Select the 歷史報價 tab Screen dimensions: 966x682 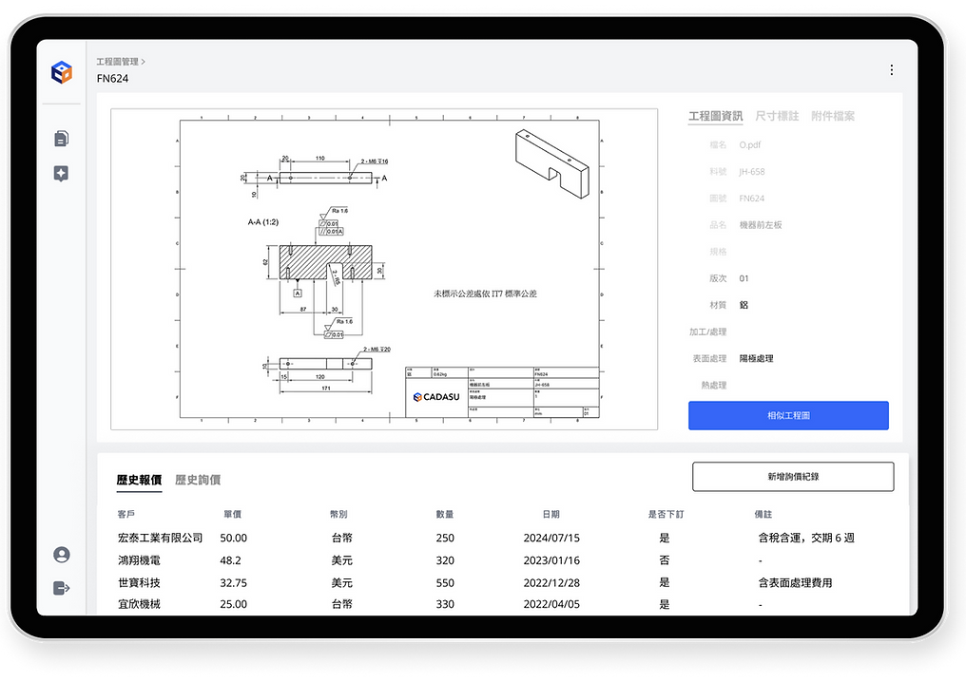click(x=139, y=480)
